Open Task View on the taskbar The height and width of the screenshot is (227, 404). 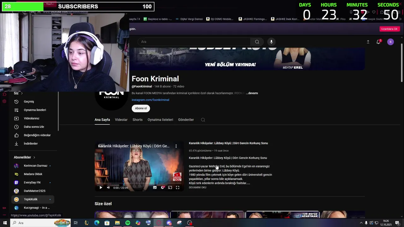(76, 223)
